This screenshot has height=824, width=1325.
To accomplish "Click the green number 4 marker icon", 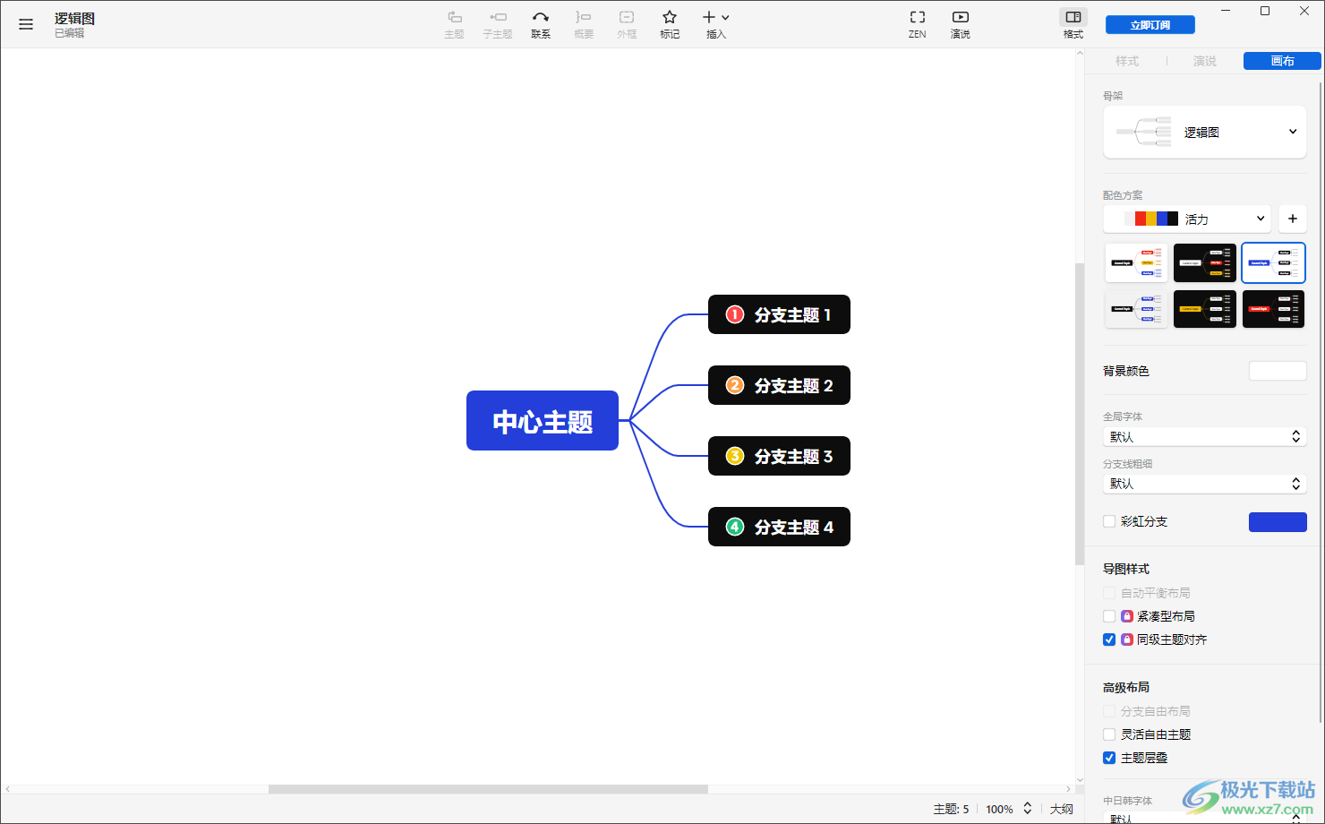I will 735,527.
